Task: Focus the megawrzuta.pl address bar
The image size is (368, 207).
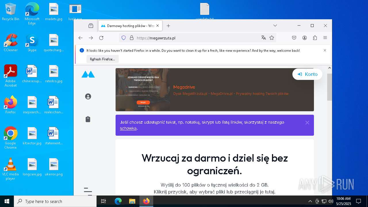Action: tap(198, 38)
